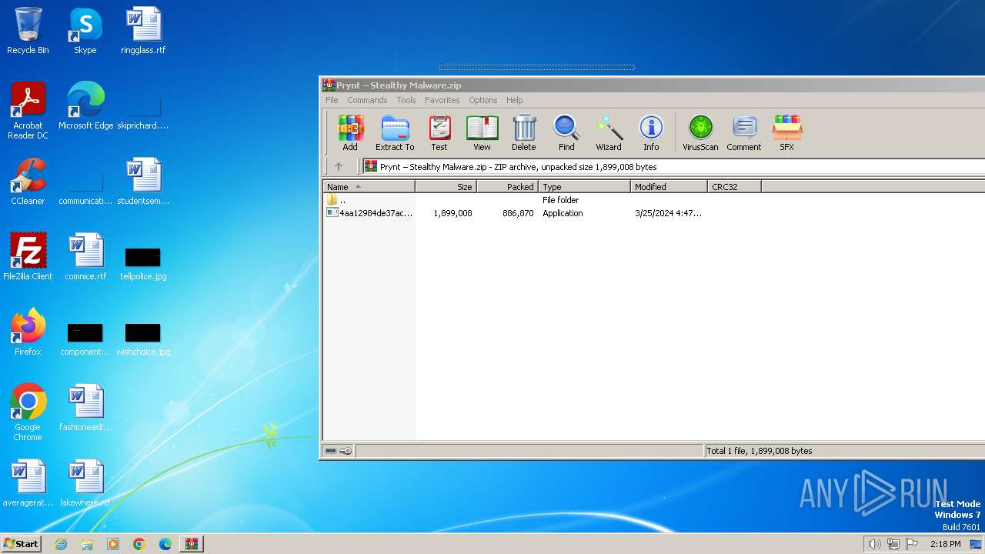Open lakewhere.rtf desktop file
The image size is (985, 554).
pyautogui.click(x=85, y=483)
